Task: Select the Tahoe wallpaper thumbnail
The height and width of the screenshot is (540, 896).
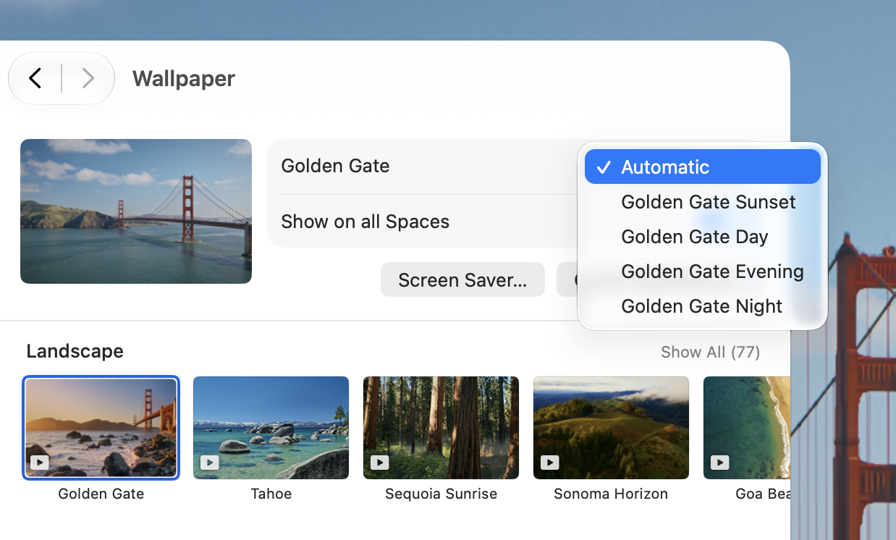Action: [x=271, y=428]
